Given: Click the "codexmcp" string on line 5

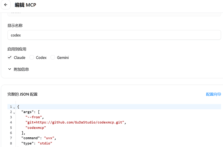Looking at the screenshot, I should click(36, 128).
